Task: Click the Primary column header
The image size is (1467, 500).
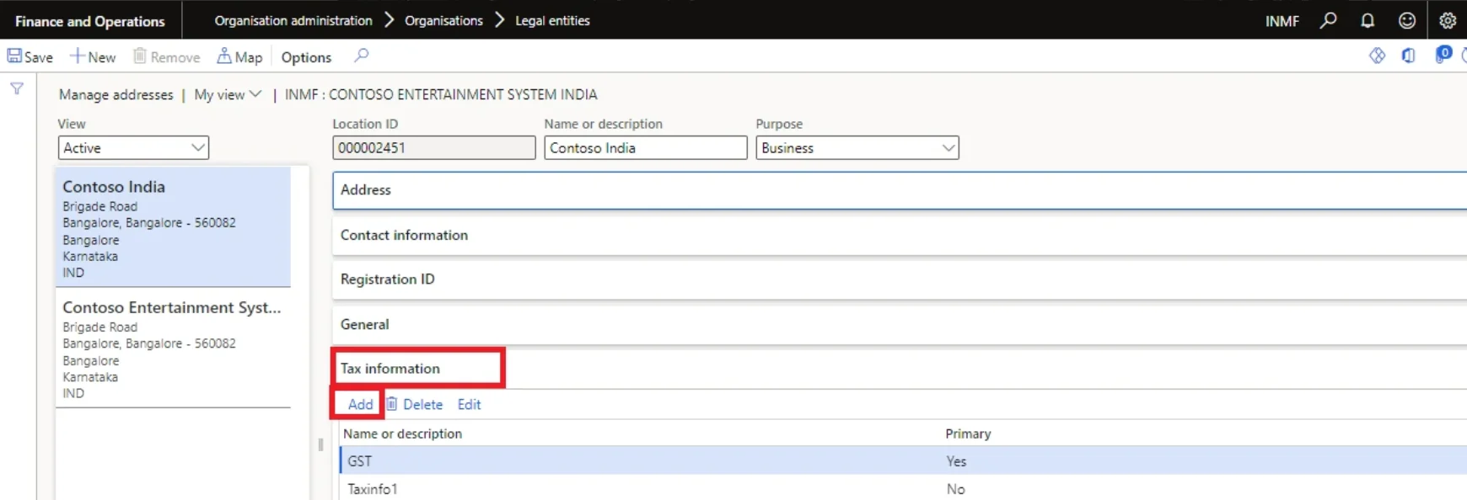Action: click(968, 434)
